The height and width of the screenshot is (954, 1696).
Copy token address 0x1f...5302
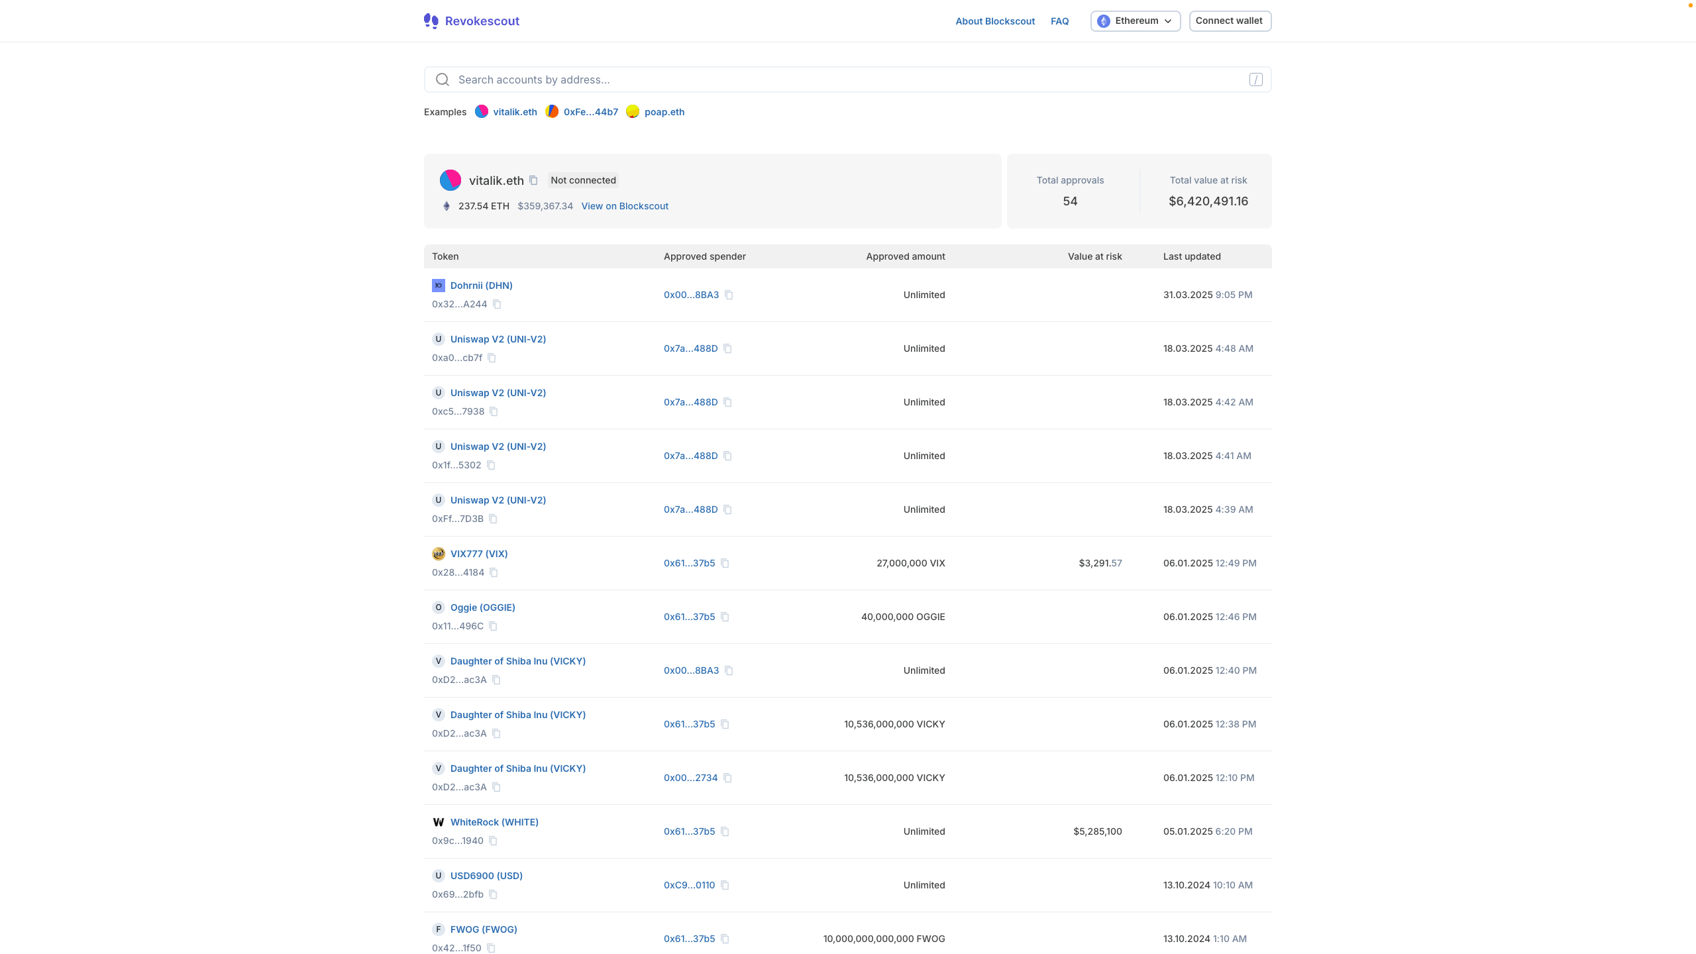tap(491, 465)
